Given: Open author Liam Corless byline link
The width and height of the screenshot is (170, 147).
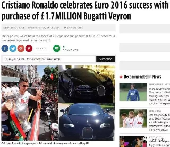Looking at the screenshot, I should pyautogui.click(x=73, y=28).
